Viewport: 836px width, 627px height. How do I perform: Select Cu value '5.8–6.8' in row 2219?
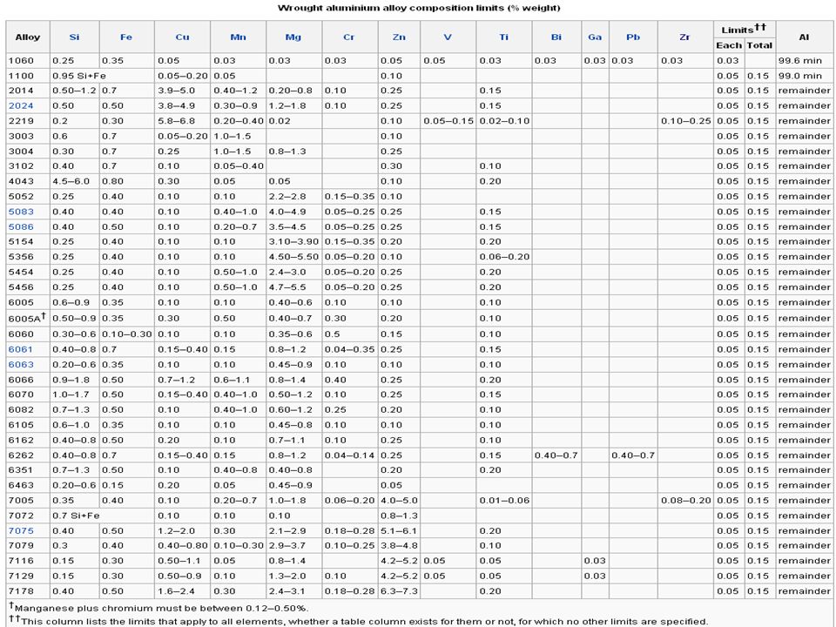point(177,121)
